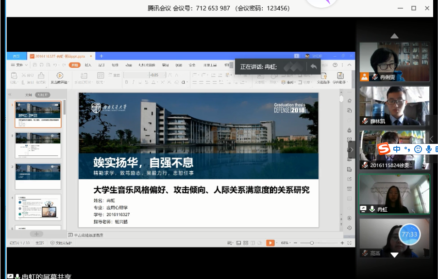Click the Sogou emoji smiley icon
438x279 pixels.
pos(418,149)
